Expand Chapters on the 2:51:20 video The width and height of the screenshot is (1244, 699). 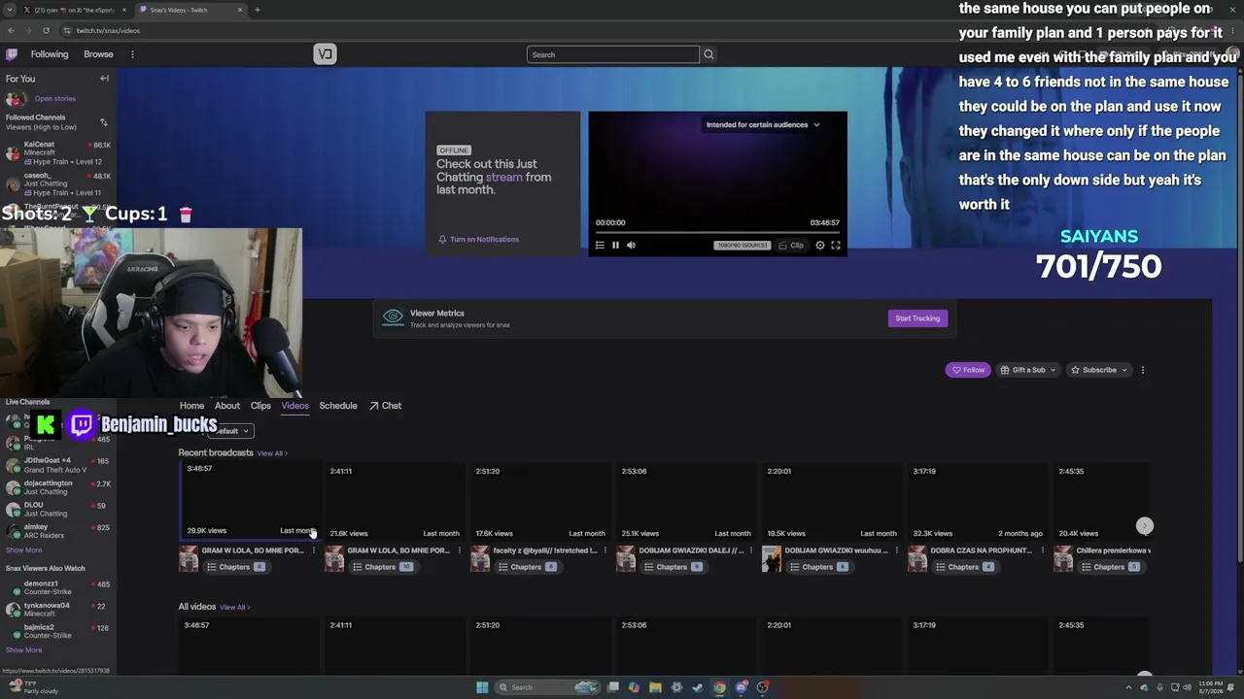pyautogui.click(x=528, y=567)
